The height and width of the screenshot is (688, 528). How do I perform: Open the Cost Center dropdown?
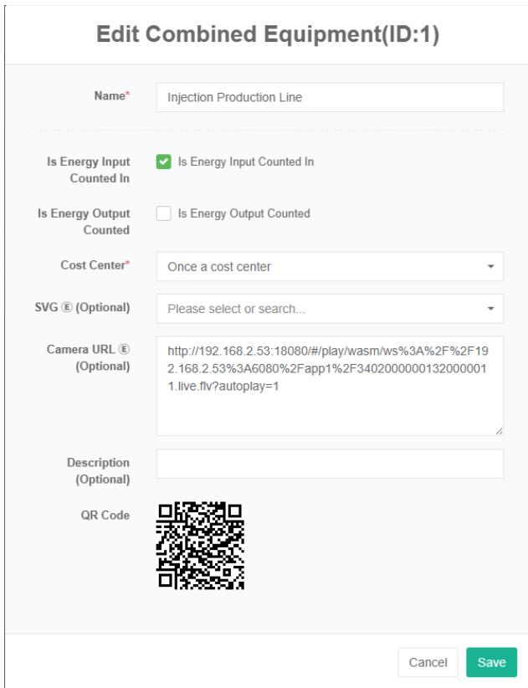[x=330, y=267]
